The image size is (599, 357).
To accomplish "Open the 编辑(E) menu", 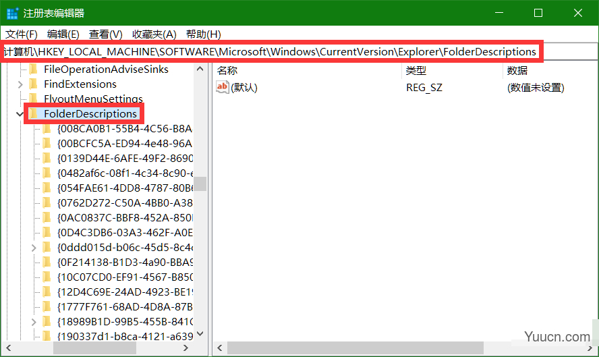I will pos(63,34).
